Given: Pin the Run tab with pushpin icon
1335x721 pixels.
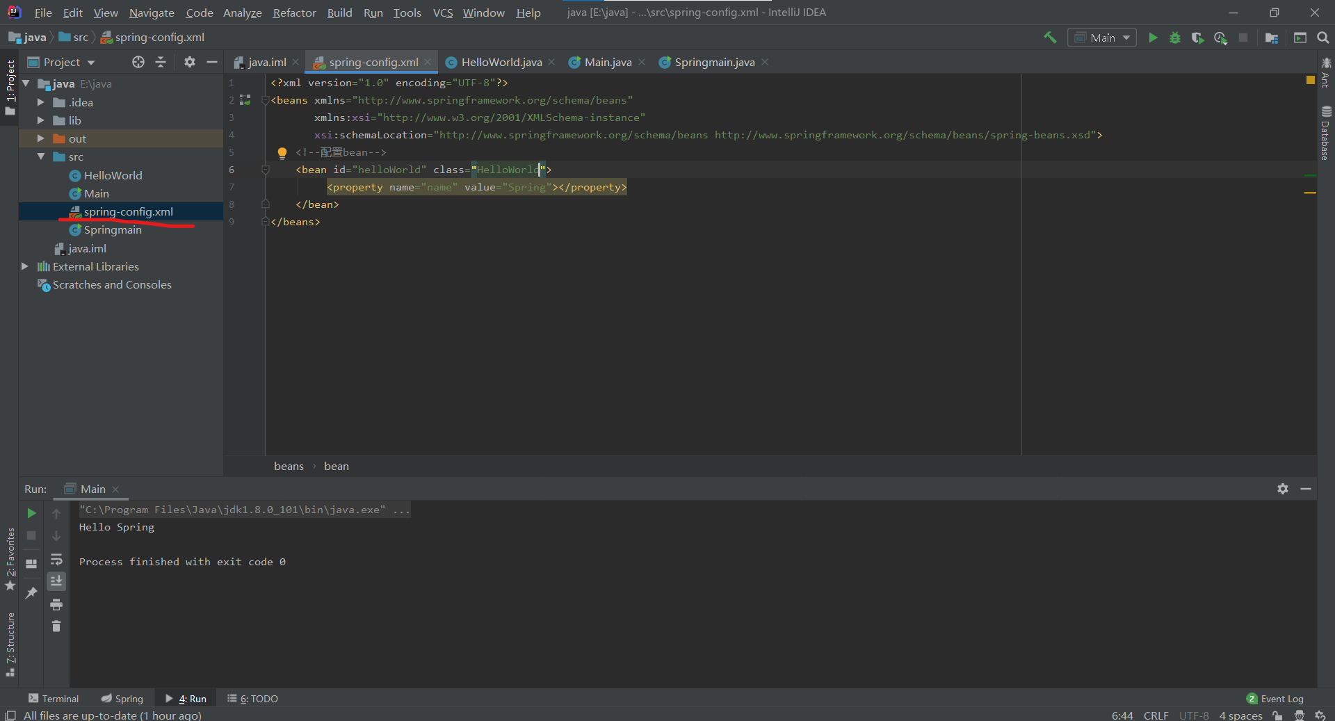Looking at the screenshot, I should [x=31, y=592].
